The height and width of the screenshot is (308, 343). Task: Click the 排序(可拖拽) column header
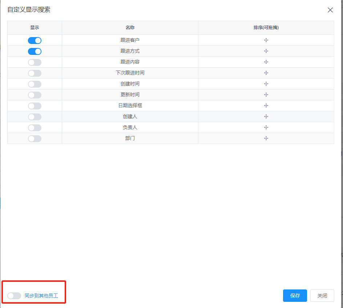click(x=266, y=28)
